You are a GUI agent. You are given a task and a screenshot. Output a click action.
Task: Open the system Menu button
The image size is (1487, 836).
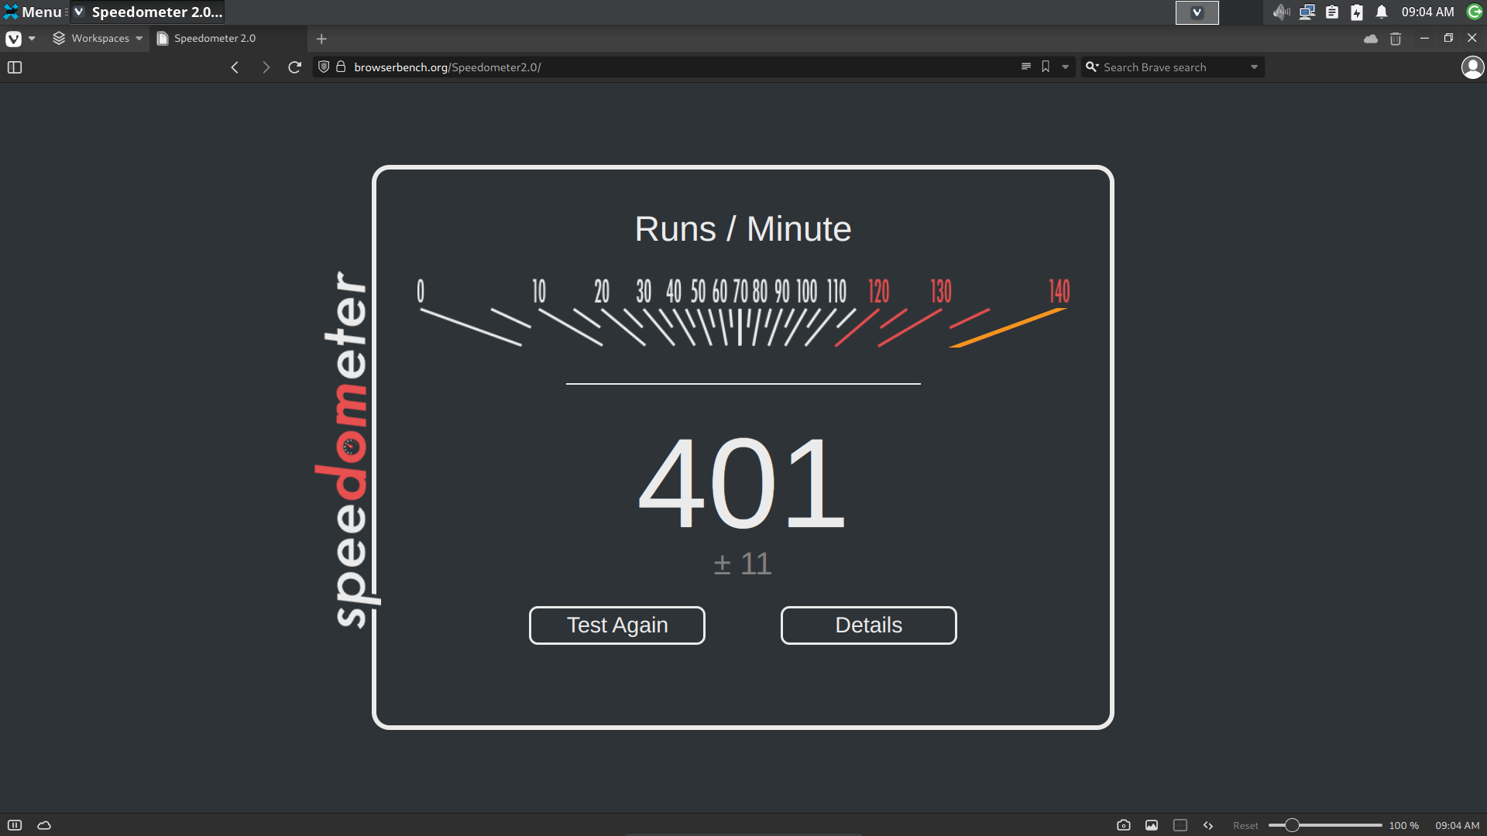(x=33, y=12)
